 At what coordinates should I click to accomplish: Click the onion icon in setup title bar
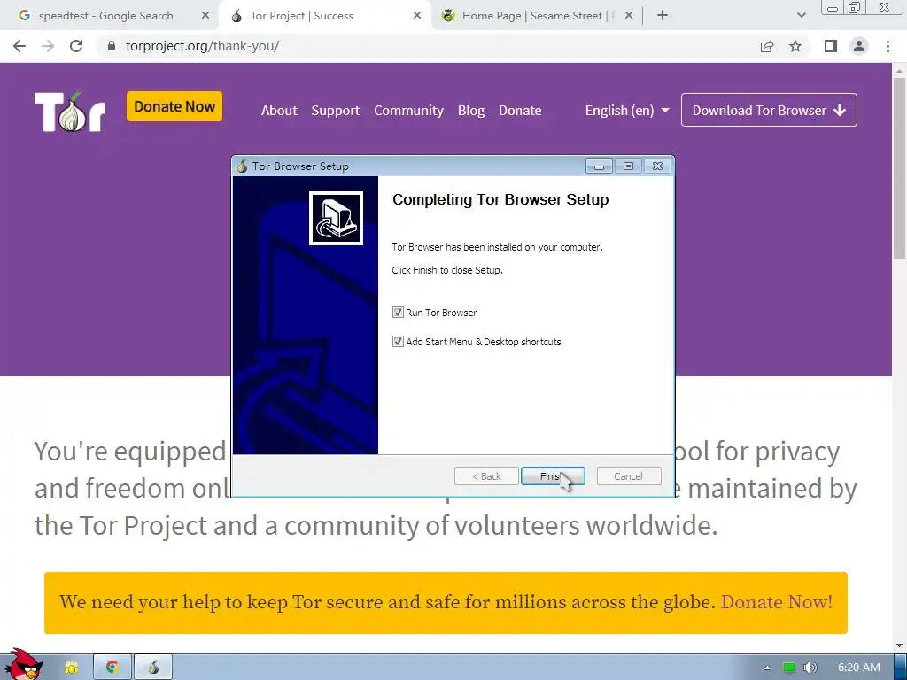click(243, 166)
